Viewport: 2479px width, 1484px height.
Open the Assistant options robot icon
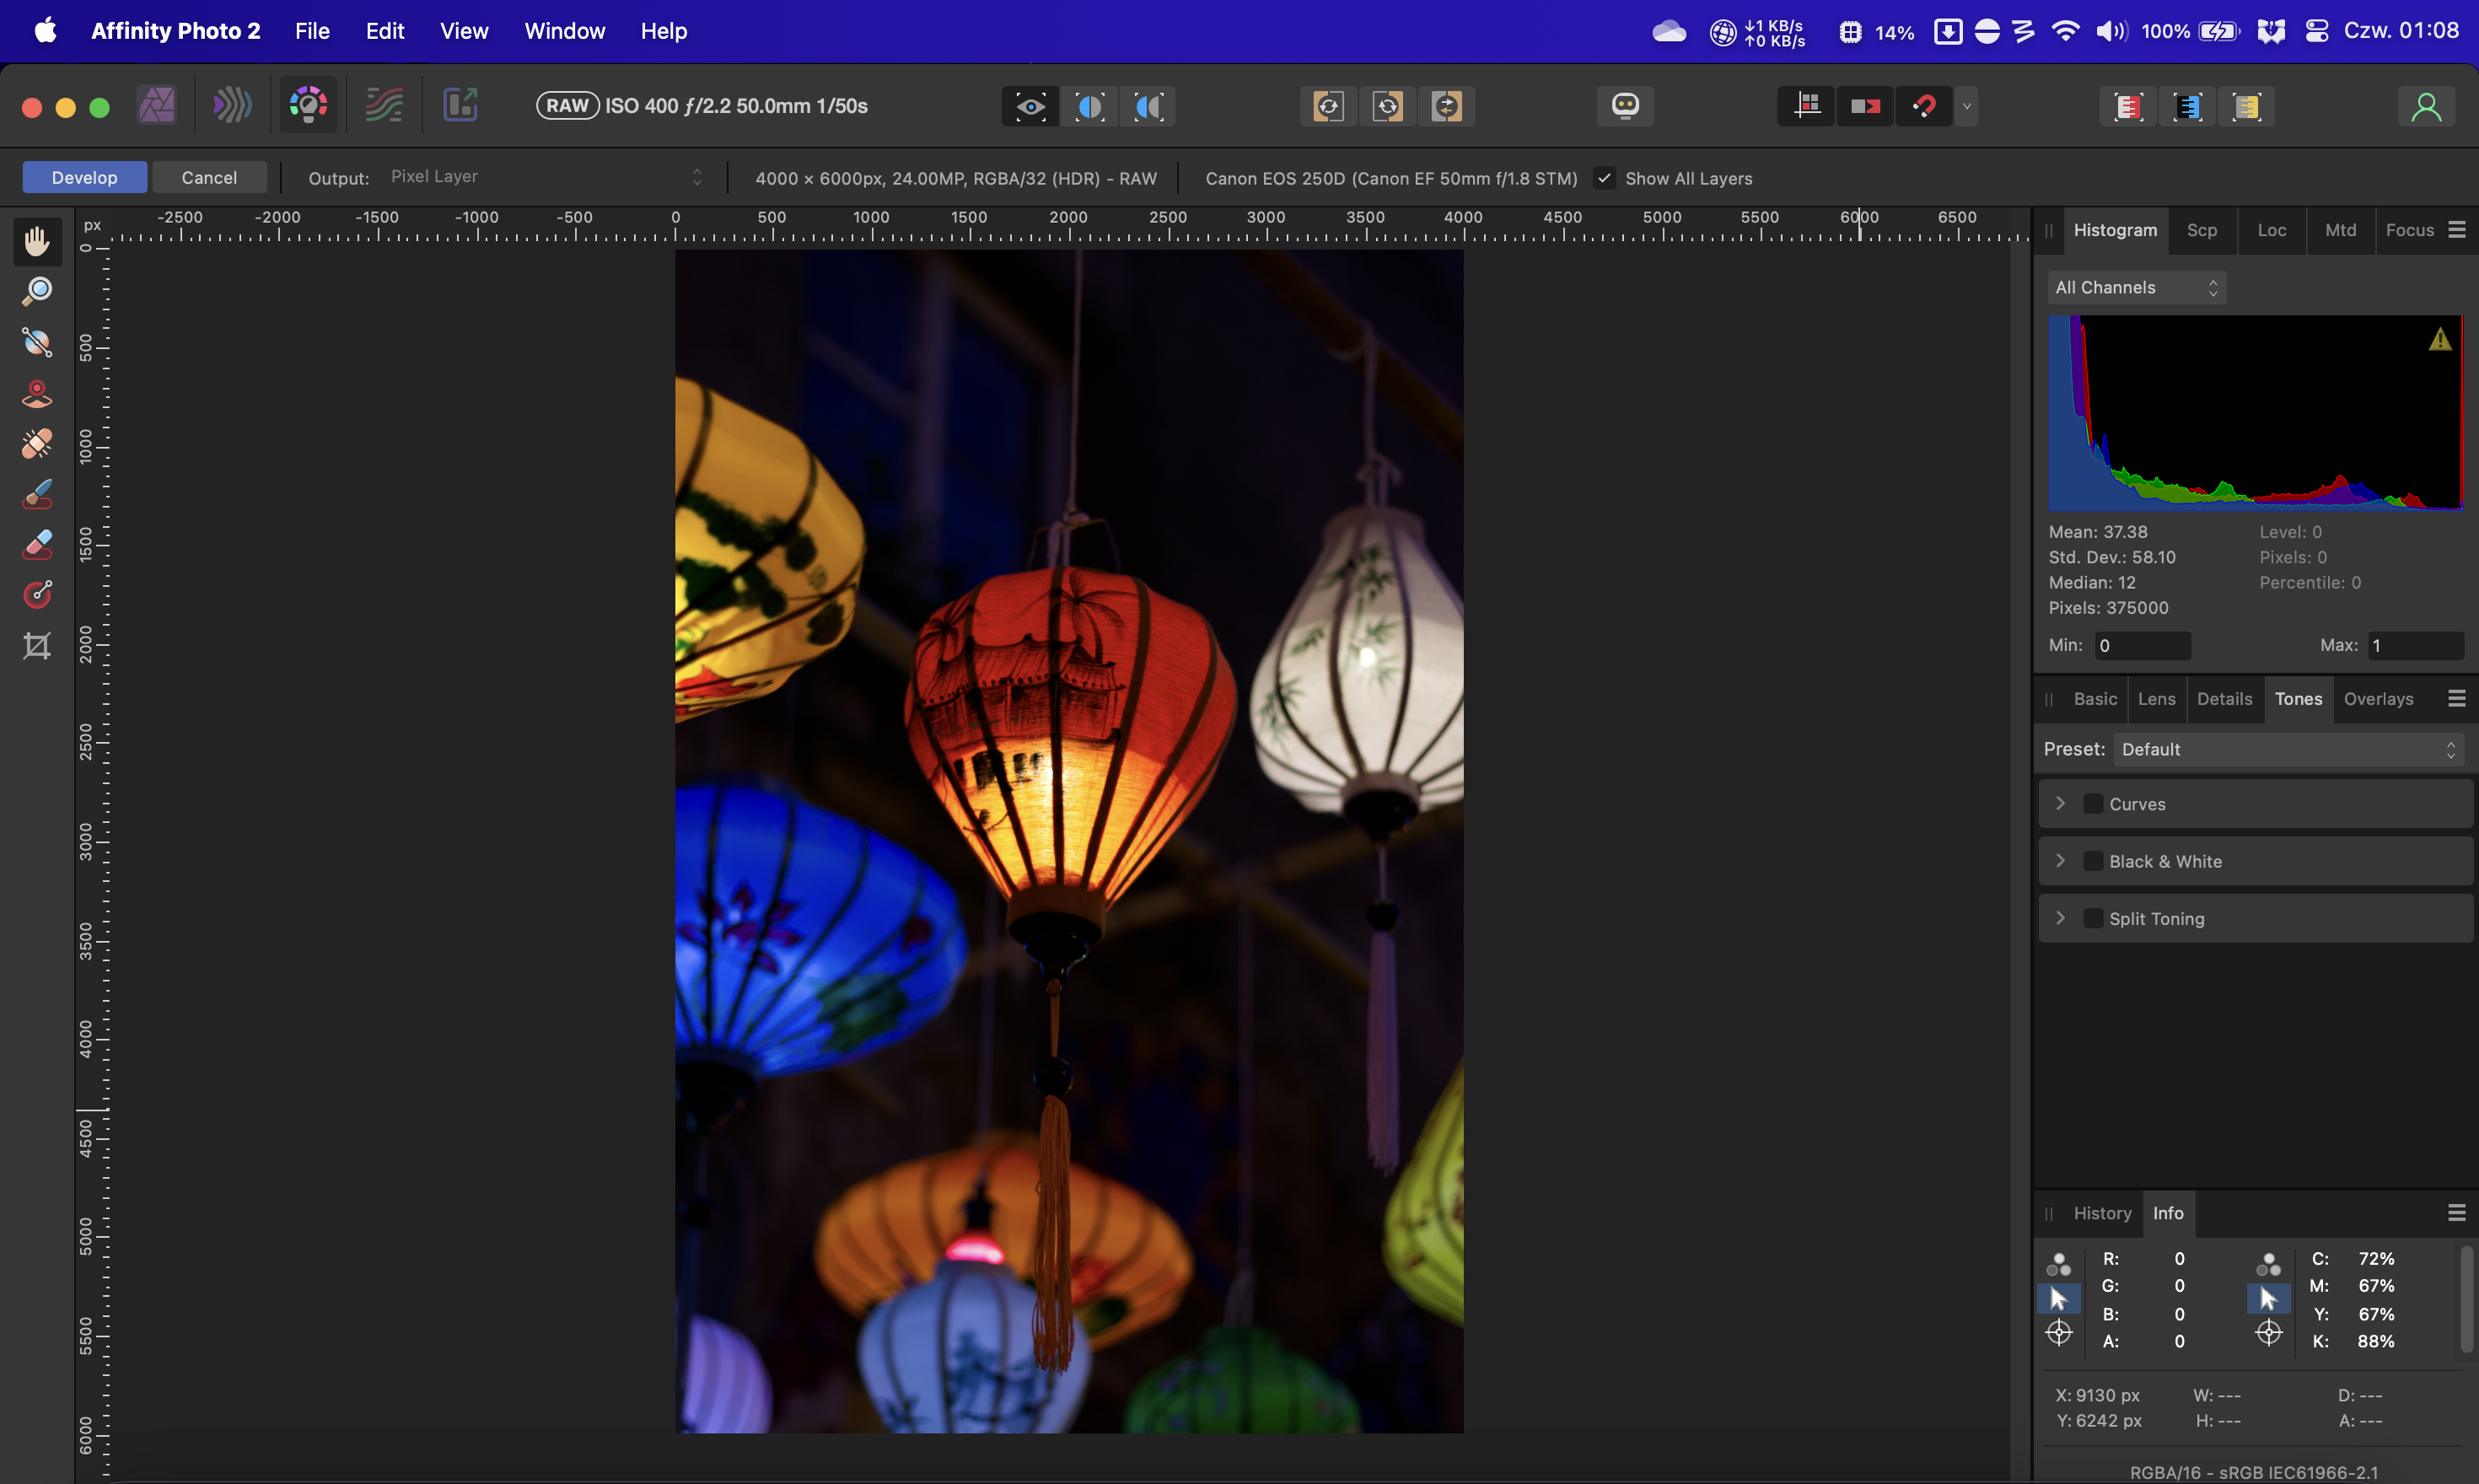click(1626, 106)
